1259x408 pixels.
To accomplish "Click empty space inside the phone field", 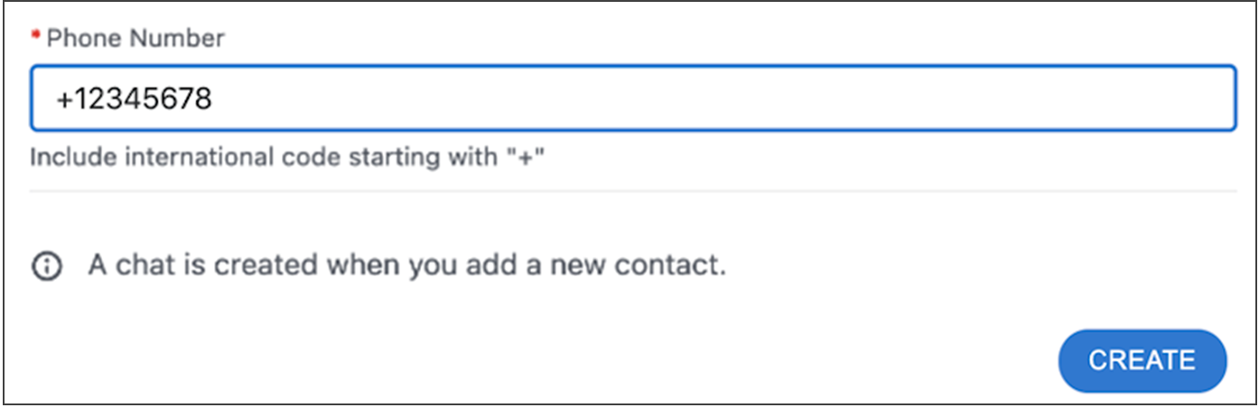I will pos(723,98).
